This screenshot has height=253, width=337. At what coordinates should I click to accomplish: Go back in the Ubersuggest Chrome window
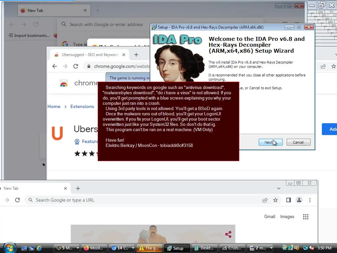pos(55,66)
